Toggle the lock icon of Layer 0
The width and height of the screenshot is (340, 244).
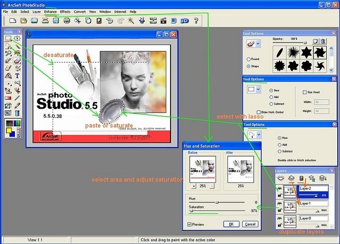(280, 225)
